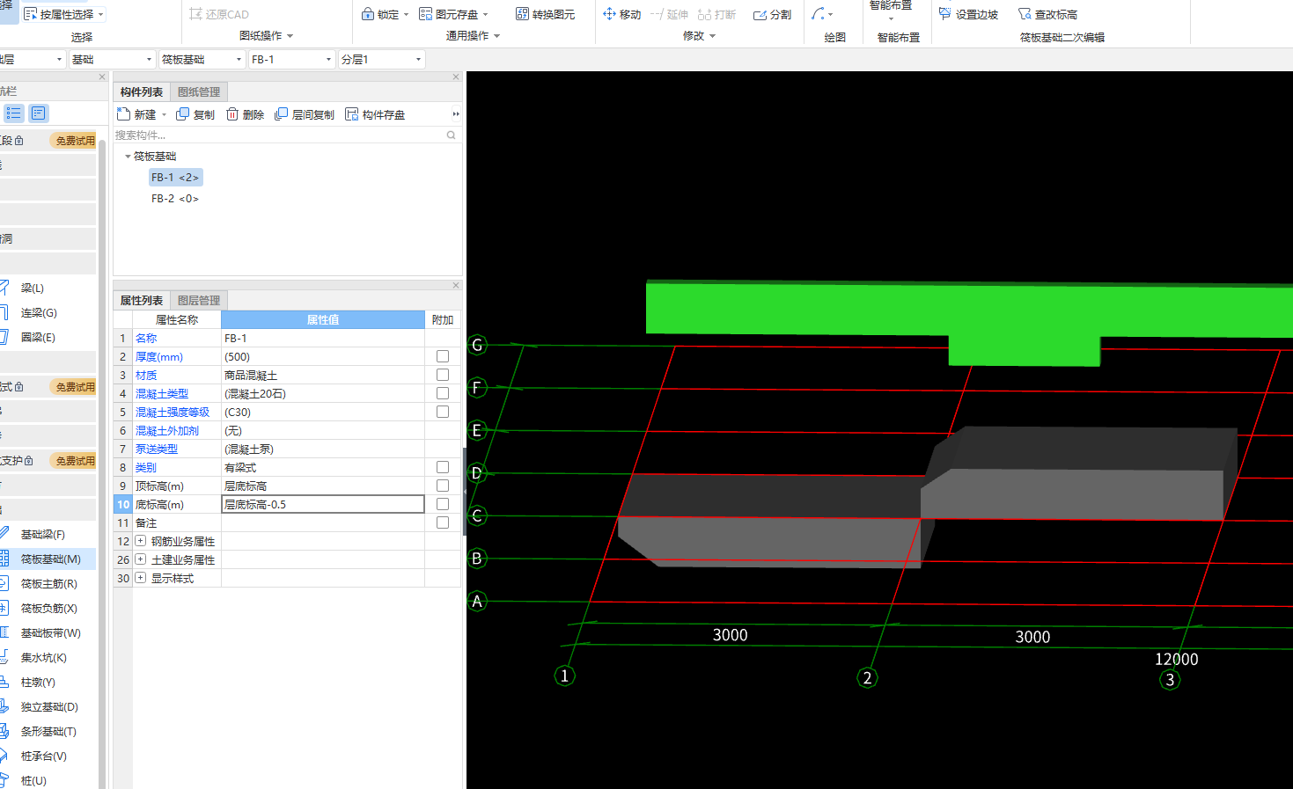This screenshot has height=789, width=1293.
Task: Tick the 附加 checkbox for 混凝土类型
Action: [x=443, y=393]
